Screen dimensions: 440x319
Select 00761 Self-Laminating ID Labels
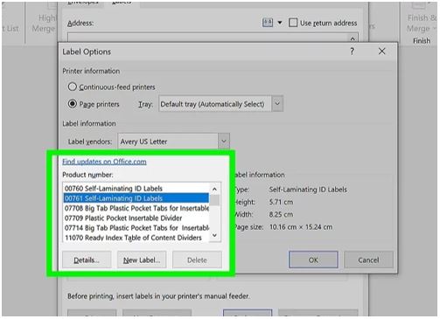tap(136, 198)
